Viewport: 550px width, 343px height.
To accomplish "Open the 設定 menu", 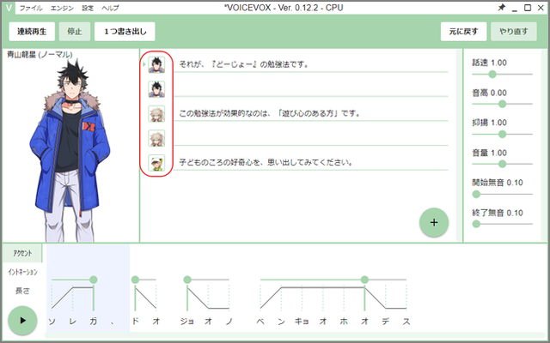I will (88, 7).
